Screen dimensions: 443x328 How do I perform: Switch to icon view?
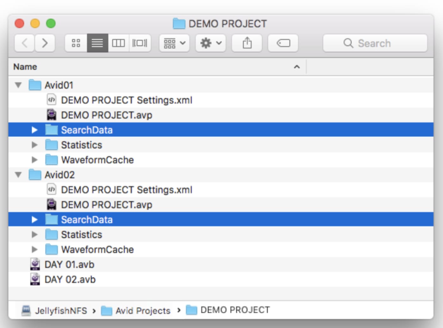(76, 43)
